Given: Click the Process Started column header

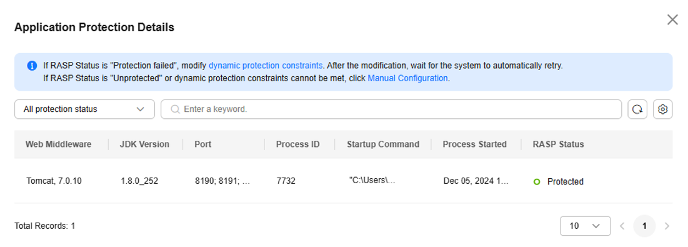Looking at the screenshot, I should (474, 144).
